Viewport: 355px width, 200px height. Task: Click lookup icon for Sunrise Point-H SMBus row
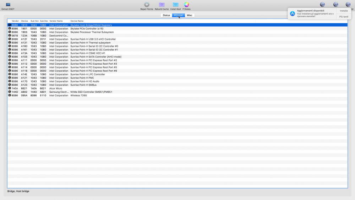(x=10, y=85)
